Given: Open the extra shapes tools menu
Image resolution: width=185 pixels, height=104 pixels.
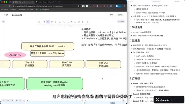Looking at the screenshot, I should 88,22.
